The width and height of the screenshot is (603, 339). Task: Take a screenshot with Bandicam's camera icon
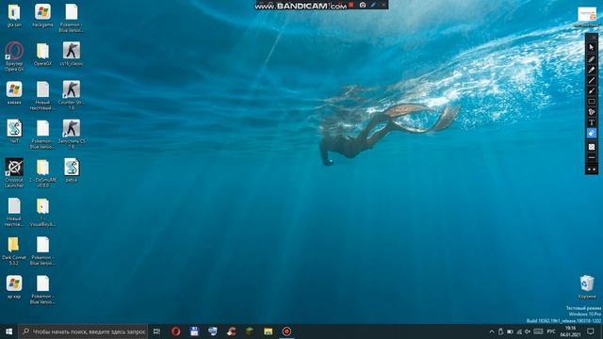pos(363,5)
